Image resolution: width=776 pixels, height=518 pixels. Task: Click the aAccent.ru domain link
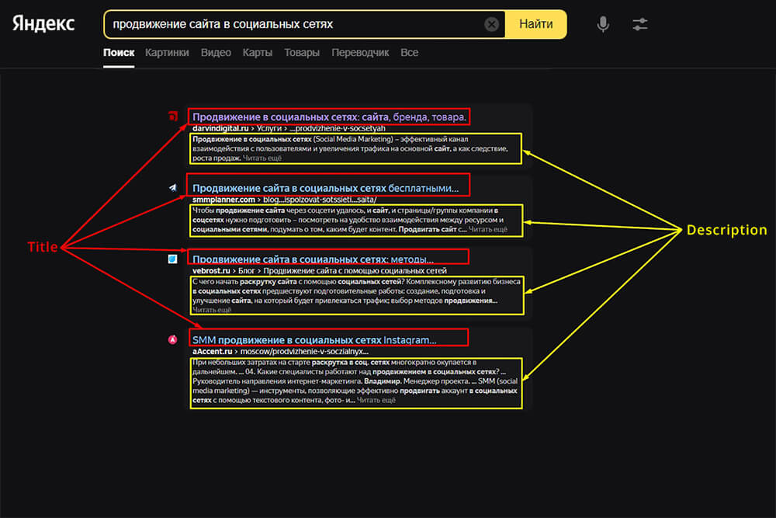point(213,352)
